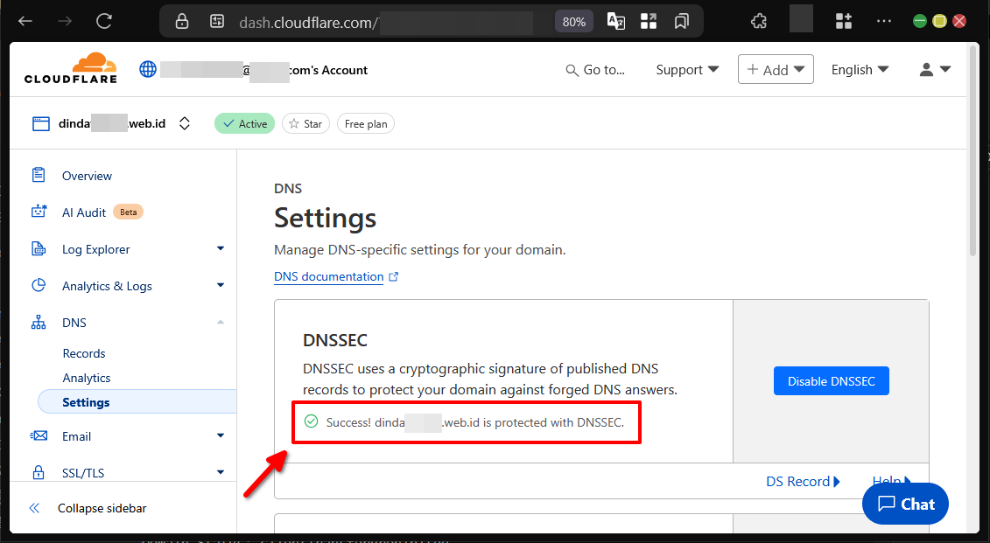Open DNS Records page

tap(83, 353)
